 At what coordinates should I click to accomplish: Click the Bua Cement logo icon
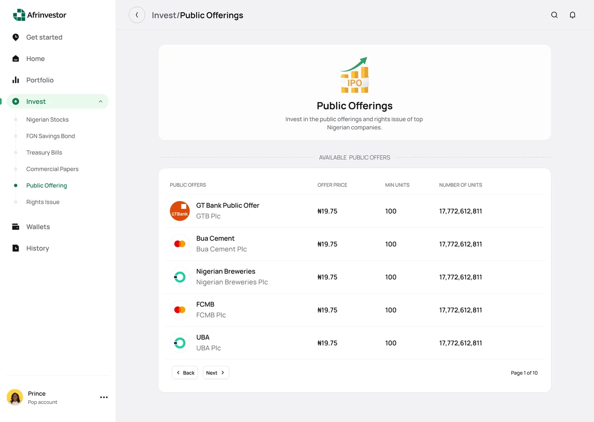coord(180,244)
